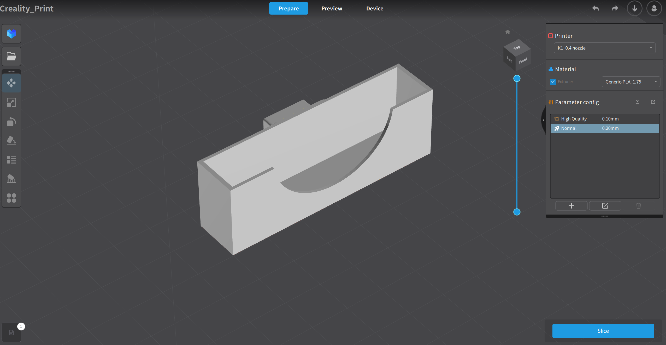Select the Scale tool
The width and height of the screenshot is (666, 345).
pos(11,102)
